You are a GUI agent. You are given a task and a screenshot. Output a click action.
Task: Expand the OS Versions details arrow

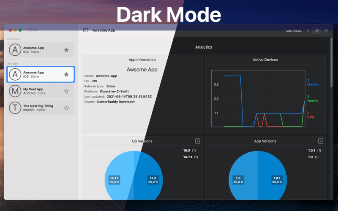coord(197,141)
